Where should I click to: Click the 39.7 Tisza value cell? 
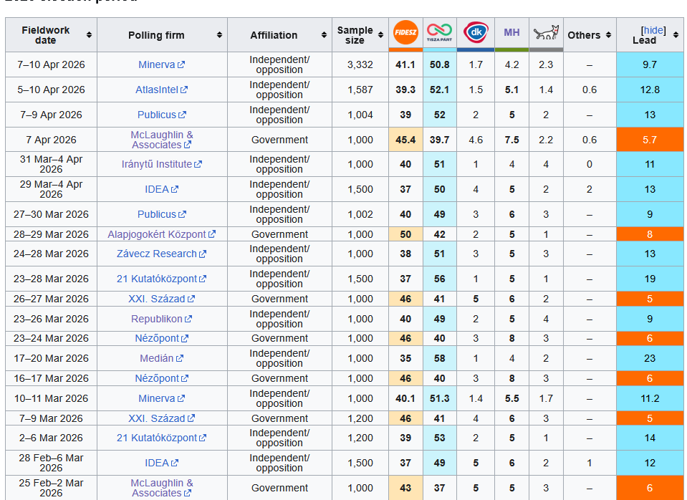point(439,140)
